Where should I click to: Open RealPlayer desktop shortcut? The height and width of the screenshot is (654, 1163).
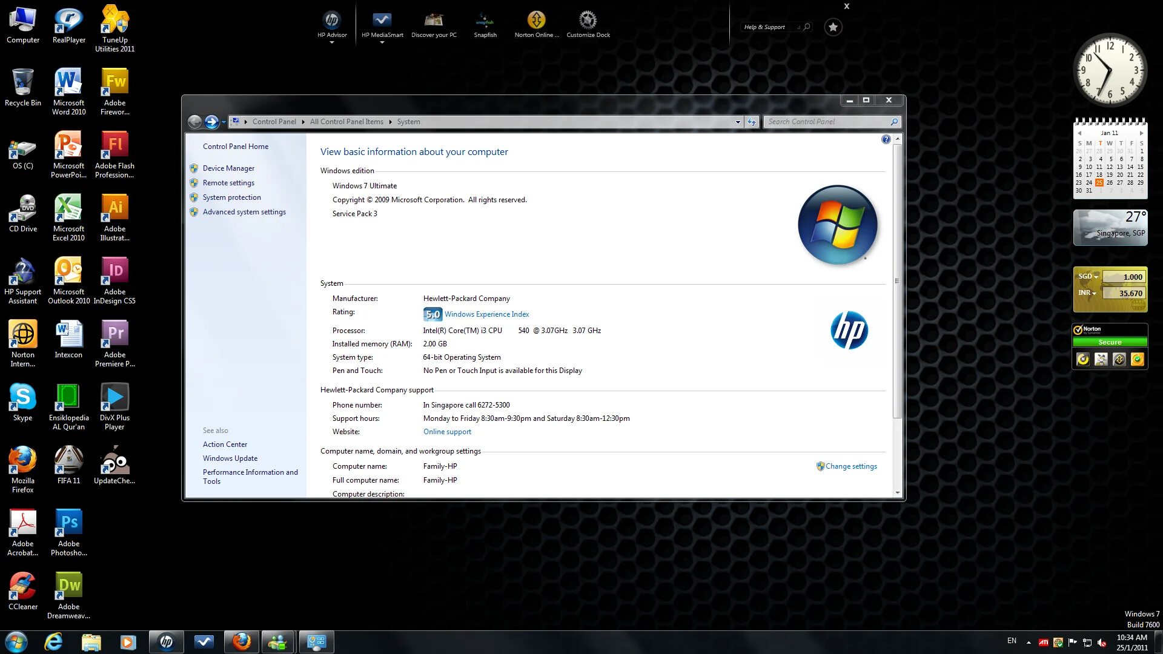click(68, 25)
